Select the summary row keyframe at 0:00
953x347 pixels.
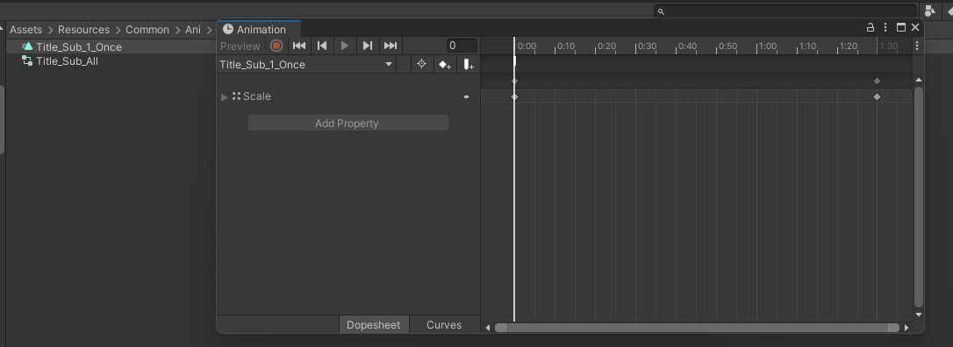(x=514, y=81)
